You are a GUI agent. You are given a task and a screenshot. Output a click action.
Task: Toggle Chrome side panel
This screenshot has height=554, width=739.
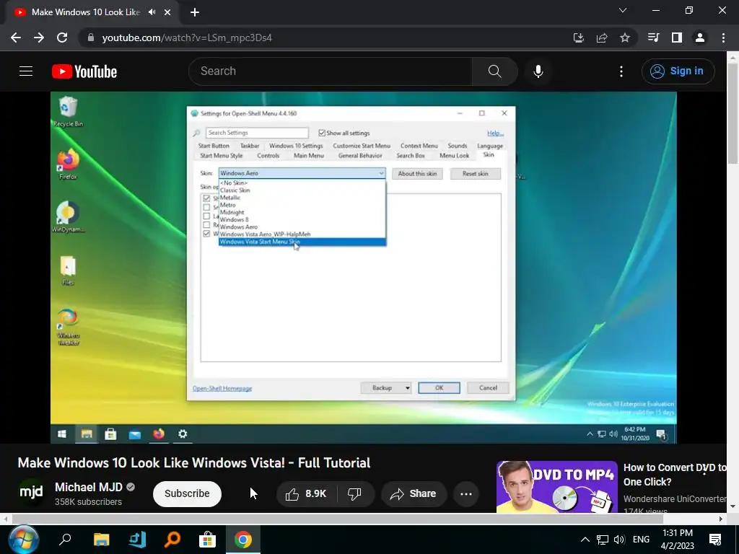[677, 38]
